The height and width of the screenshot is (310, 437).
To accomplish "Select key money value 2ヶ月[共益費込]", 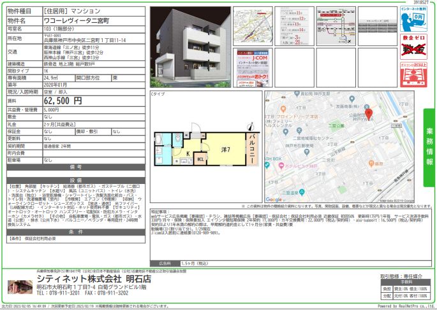I will tap(59, 124).
